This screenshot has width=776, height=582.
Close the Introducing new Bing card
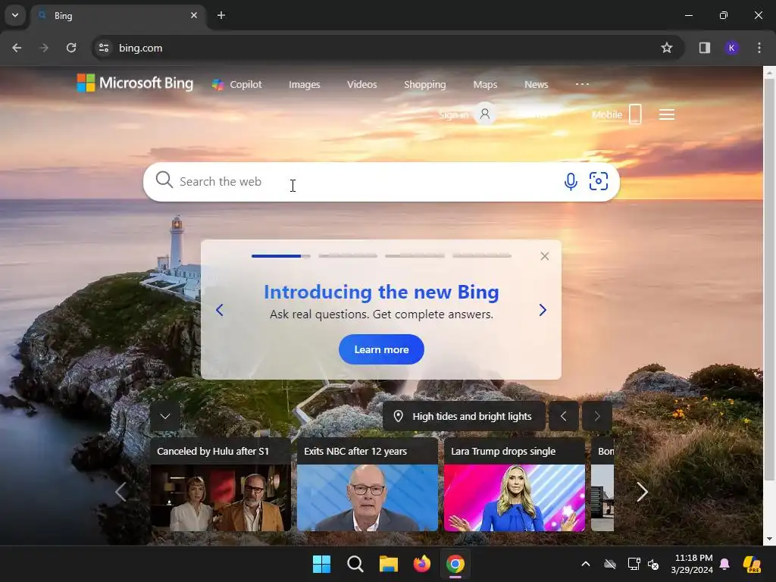[x=544, y=256]
